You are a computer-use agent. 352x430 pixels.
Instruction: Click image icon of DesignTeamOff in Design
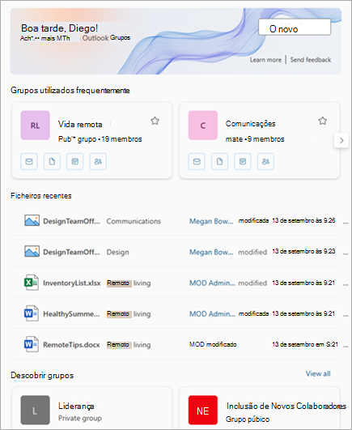[x=32, y=252]
